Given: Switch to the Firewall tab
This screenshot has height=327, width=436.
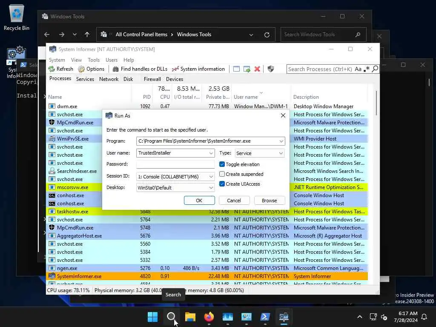Looking at the screenshot, I should point(152,79).
